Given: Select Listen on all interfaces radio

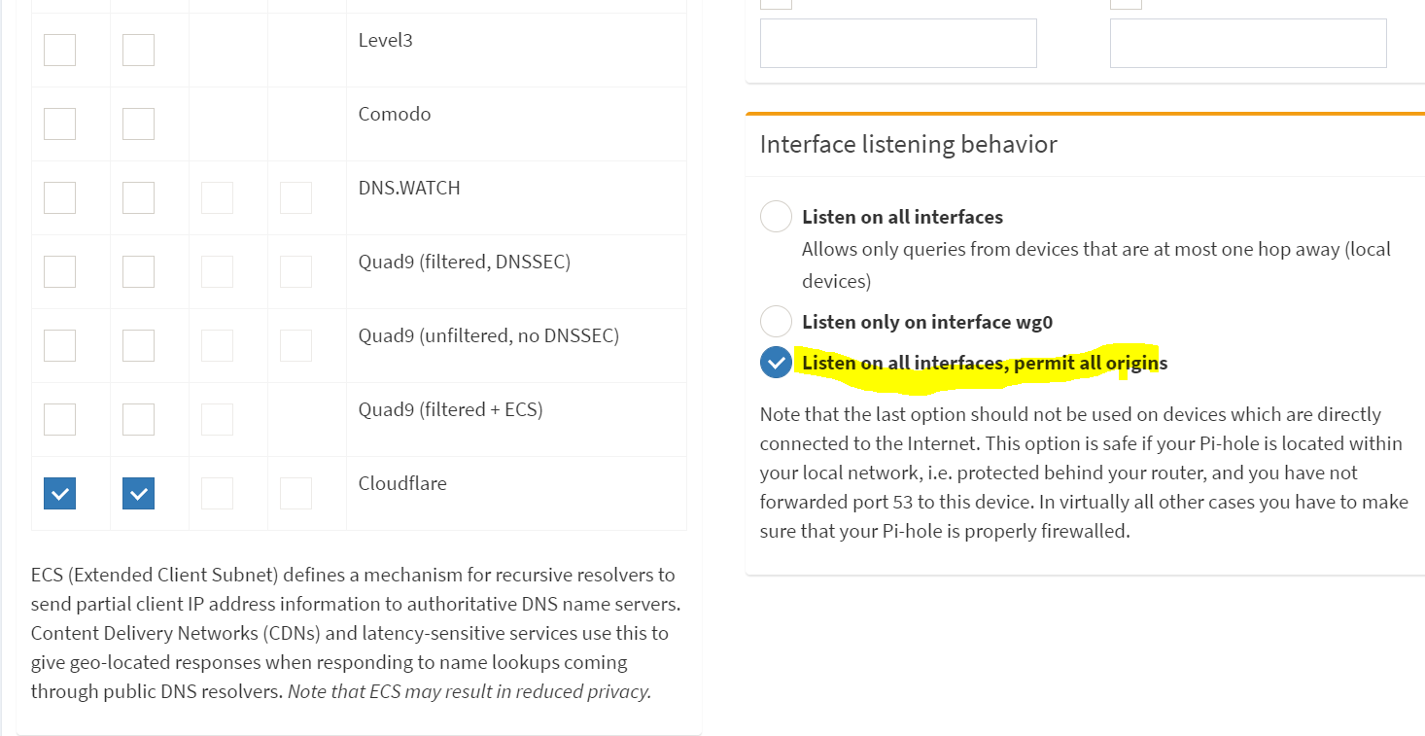Looking at the screenshot, I should click(776, 216).
